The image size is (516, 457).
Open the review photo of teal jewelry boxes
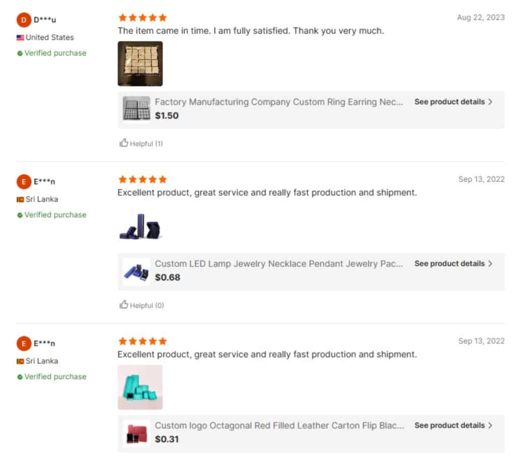pyautogui.click(x=140, y=387)
